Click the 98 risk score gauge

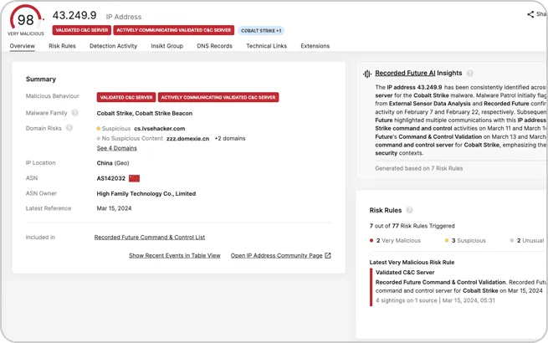pyautogui.click(x=25, y=19)
